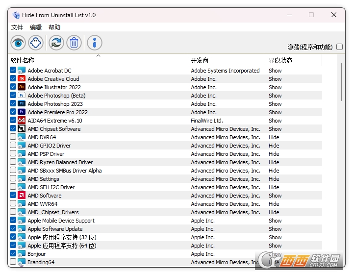This screenshot has width=353, height=275.
Task: Sort by 软件名称 column header
Action: (98, 60)
